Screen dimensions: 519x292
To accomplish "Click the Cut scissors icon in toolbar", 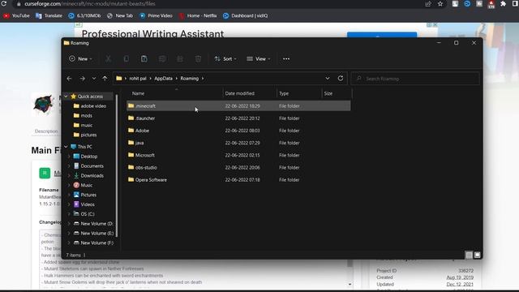I will 108,59.
